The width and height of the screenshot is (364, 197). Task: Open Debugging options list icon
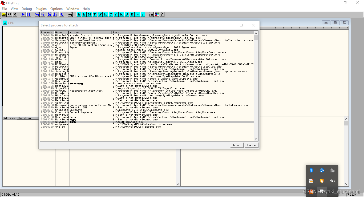click(151, 14)
